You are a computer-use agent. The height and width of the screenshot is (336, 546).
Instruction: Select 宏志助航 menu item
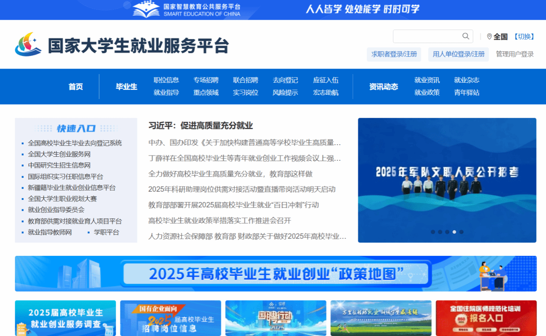326,93
